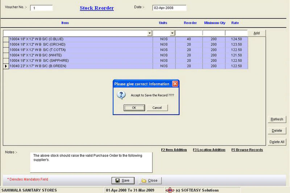
Task: Click the Refresh button
Action: coord(277,119)
